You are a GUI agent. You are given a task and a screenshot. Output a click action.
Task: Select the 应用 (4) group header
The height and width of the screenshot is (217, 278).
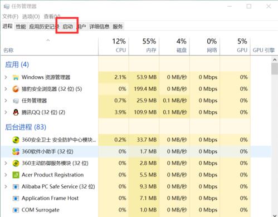[x=17, y=65]
